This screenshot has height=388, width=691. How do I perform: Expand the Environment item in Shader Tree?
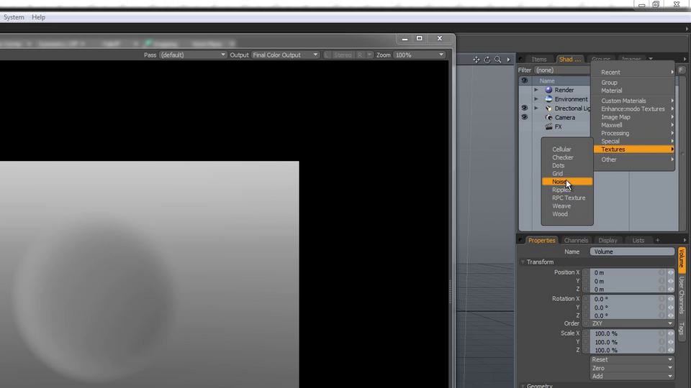coord(536,99)
